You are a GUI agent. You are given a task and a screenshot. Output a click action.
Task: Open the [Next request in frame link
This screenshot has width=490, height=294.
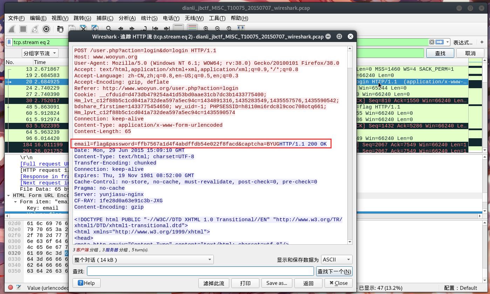[x=45, y=183]
